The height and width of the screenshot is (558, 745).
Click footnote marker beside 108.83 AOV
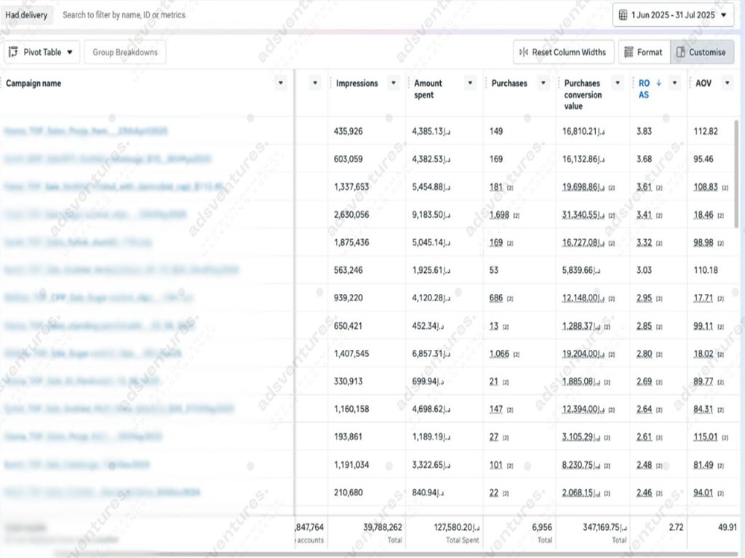pos(725,188)
